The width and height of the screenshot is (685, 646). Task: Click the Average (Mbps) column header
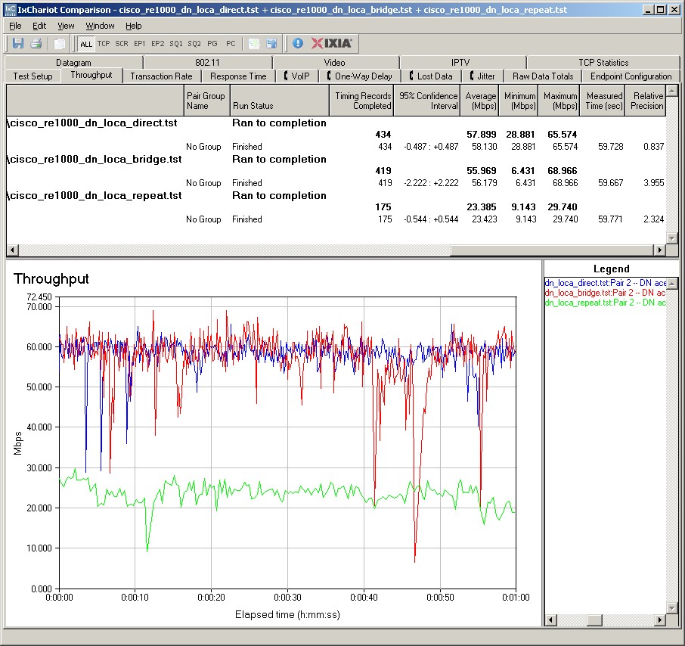(x=479, y=101)
